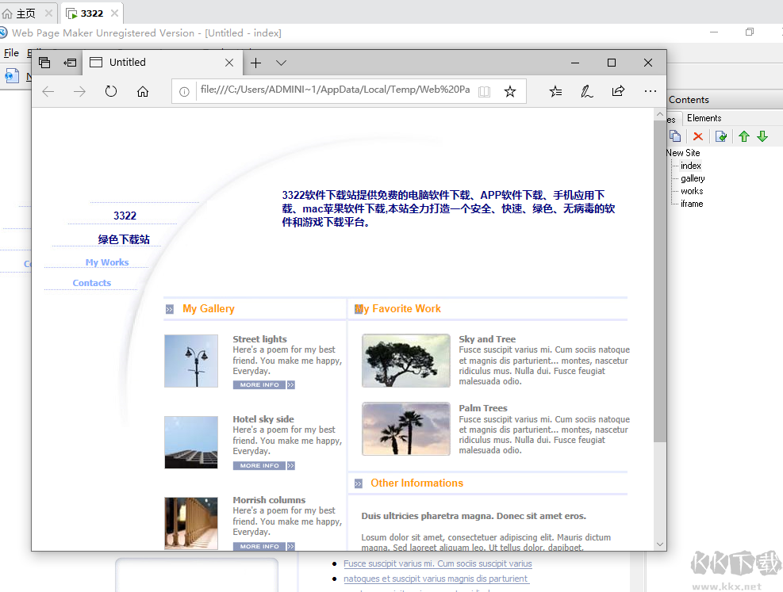This screenshot has width=783, height=592.
Task: Open the Settings and more menu
Action: pyautogui.click(x=651, y=91)
